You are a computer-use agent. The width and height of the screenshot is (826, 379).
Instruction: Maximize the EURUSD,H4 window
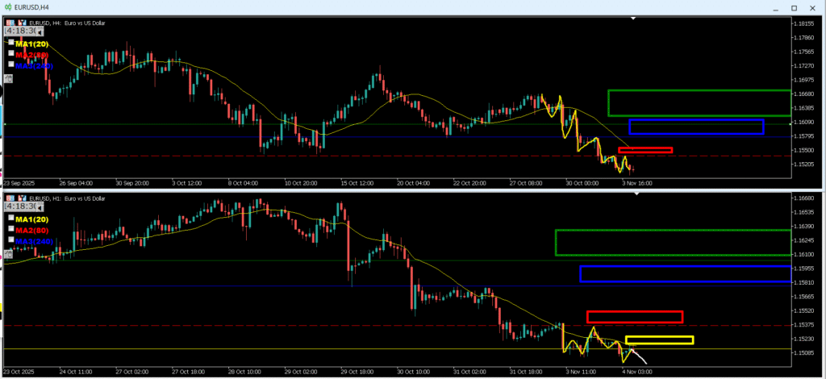coord(794,8)
